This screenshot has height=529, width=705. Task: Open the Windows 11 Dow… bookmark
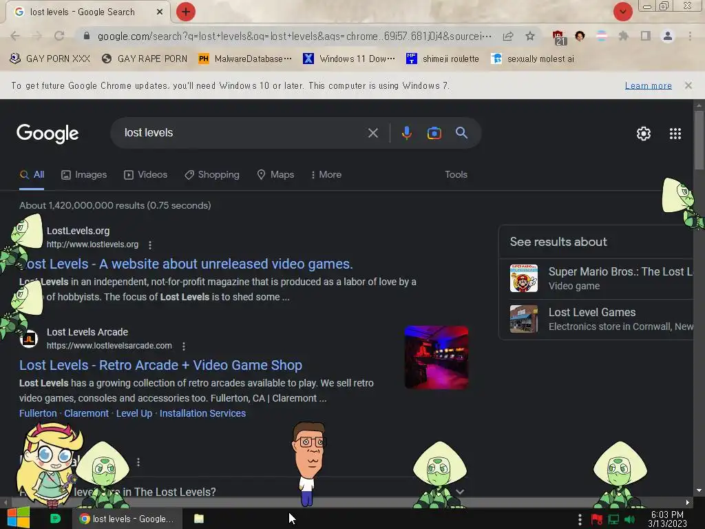click(349, 59)
